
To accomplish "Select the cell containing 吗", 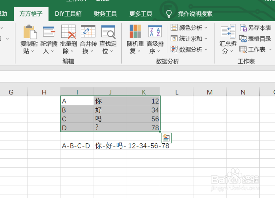I will pyautogui.click(x=110, y=118).
